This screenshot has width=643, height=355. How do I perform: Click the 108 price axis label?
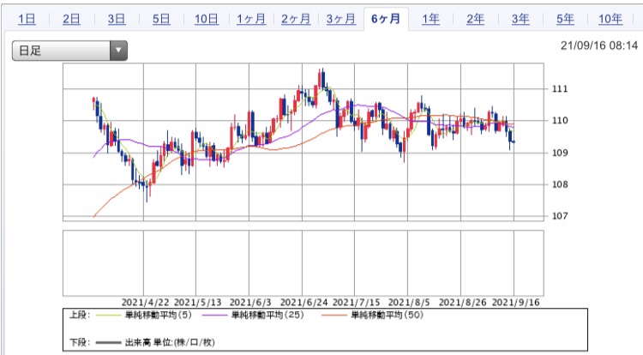pyautogui.click(x=560, y=184)
